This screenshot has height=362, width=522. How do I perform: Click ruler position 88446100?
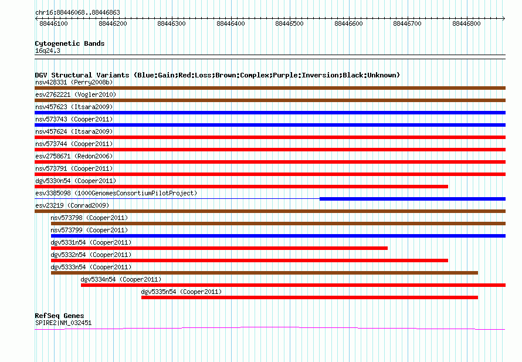click(x=53, y=23)
